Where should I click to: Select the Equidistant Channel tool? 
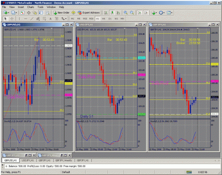[38, 19]
